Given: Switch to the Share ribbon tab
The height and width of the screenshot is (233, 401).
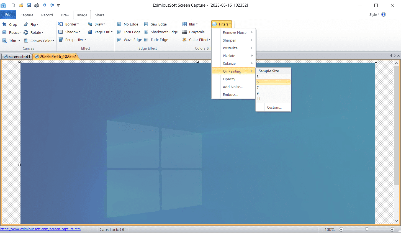Looking at the screenshot, I should [x=100, y=15].
